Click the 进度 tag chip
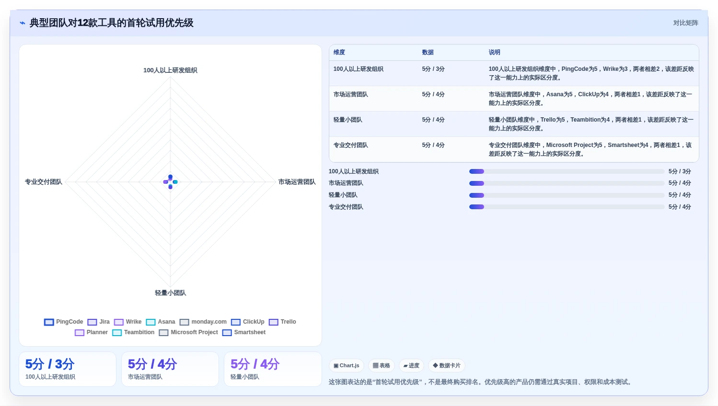The image size is (718, 406). coord(411,366)
